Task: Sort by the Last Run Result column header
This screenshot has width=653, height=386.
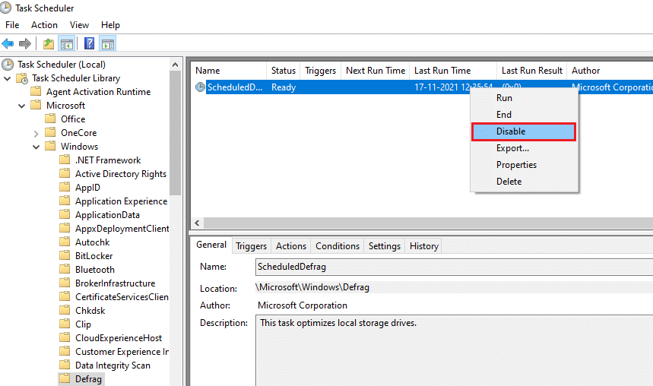Action: click(x=532, y=71)
